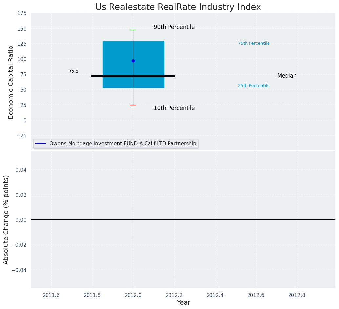Click the '2012.8' x-axis tick label

297,295
